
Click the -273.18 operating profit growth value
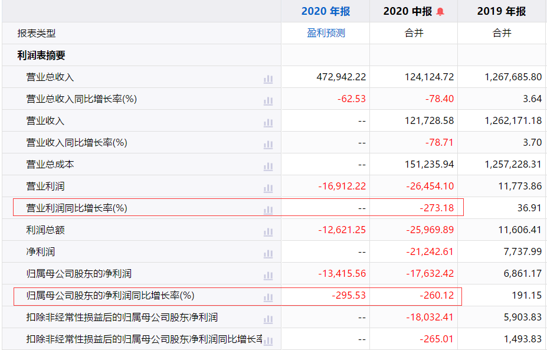coord(437,208)
